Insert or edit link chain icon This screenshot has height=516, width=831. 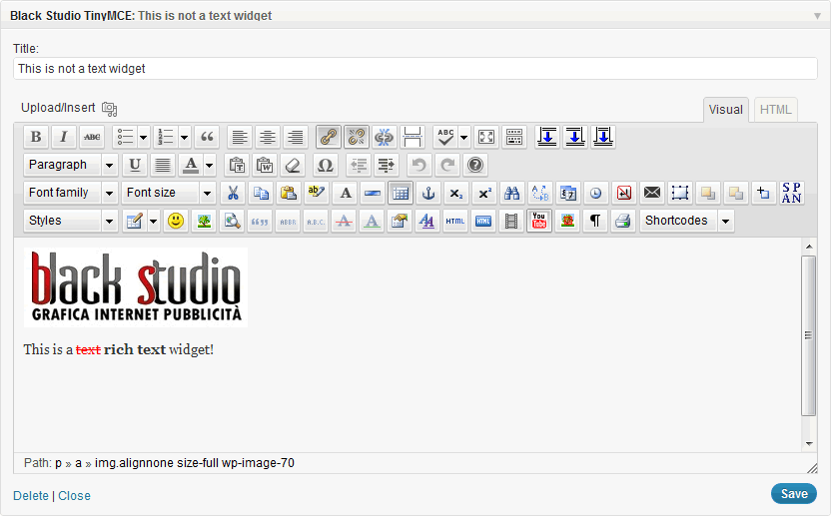click(x=329, y=137)
